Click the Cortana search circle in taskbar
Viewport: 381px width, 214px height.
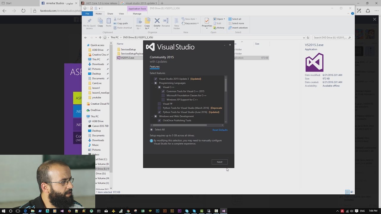(x=11, y=211)
